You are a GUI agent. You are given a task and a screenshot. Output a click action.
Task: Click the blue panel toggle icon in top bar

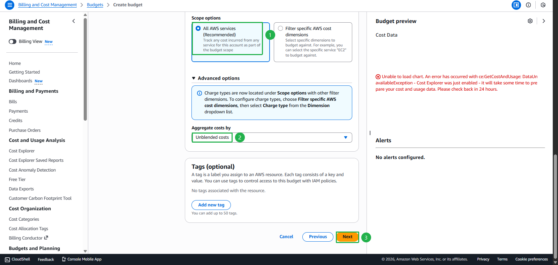tap(516, 5)
